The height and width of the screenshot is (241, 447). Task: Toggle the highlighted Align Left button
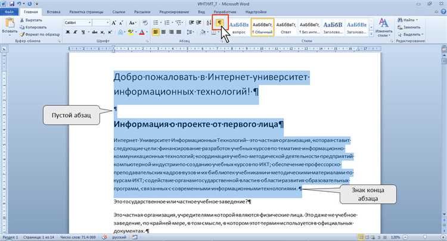(x=156, y=32)
